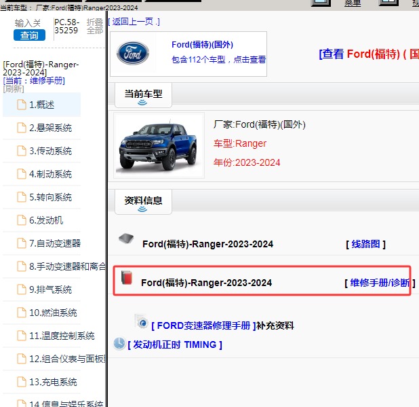Click the page icon beside 1.概述
This screenshot has height=407, width=419.
[x=22, y=105]
